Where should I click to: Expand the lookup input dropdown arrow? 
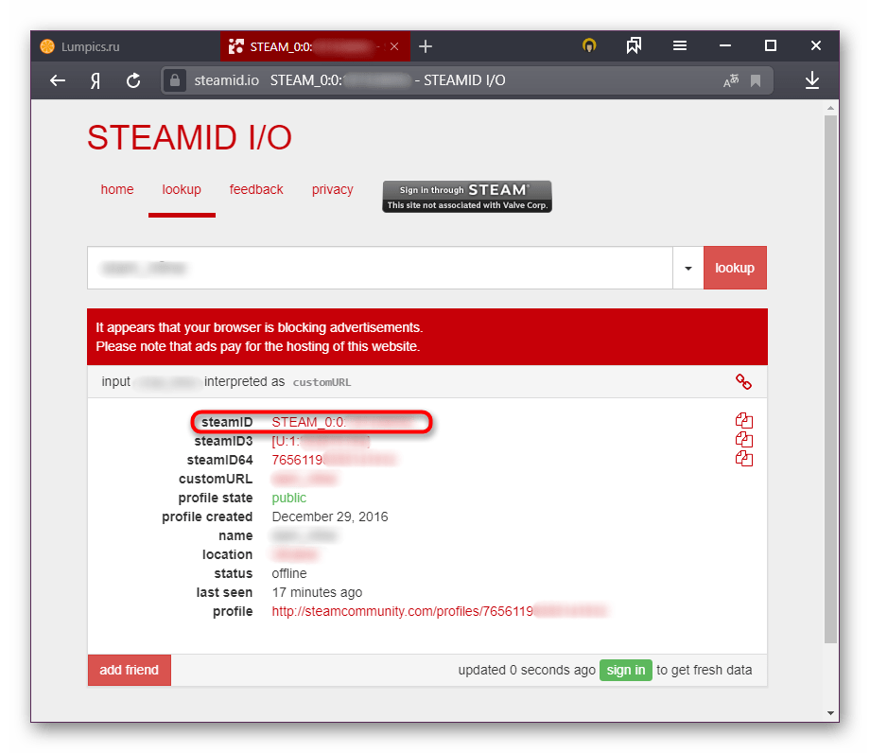coord(688,269)
